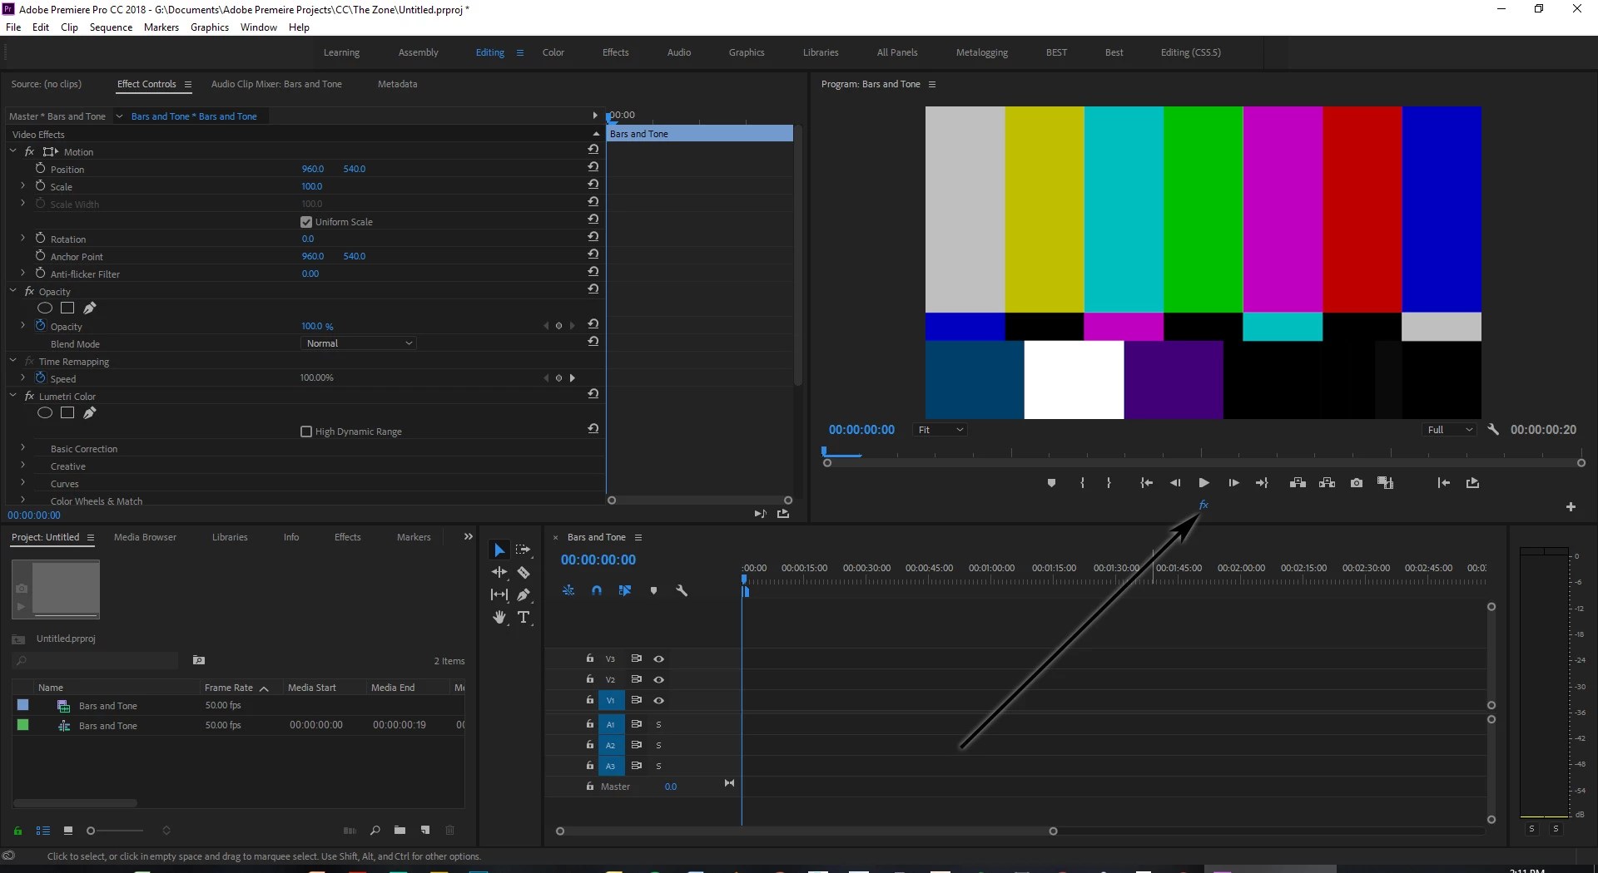This screenshot has width=1598, height=873.
Task: Expand Basic Correction section
Action: pyautogui.click(x=22, y=447)
